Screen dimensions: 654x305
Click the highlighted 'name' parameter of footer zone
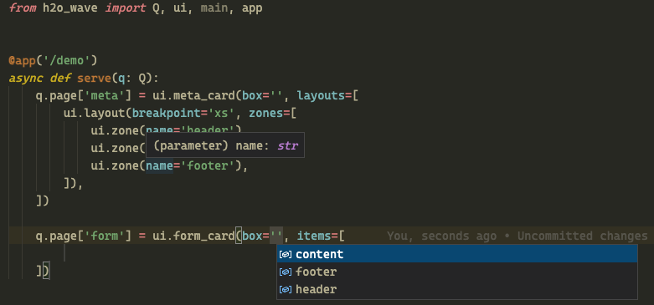(x=159, y=165)
